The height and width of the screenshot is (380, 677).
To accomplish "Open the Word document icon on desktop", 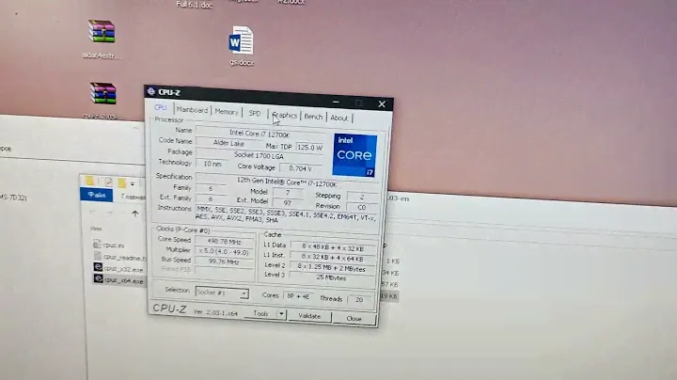I will tap(242, 43).
